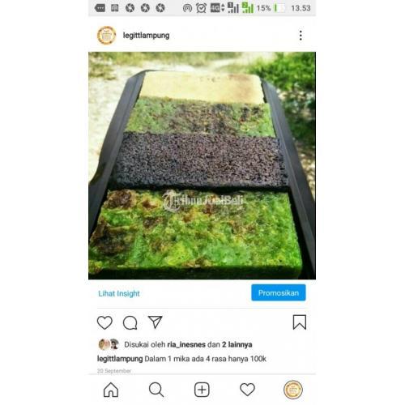
Task: Save post with the bookmark icon
Action: tap(300, 322)
